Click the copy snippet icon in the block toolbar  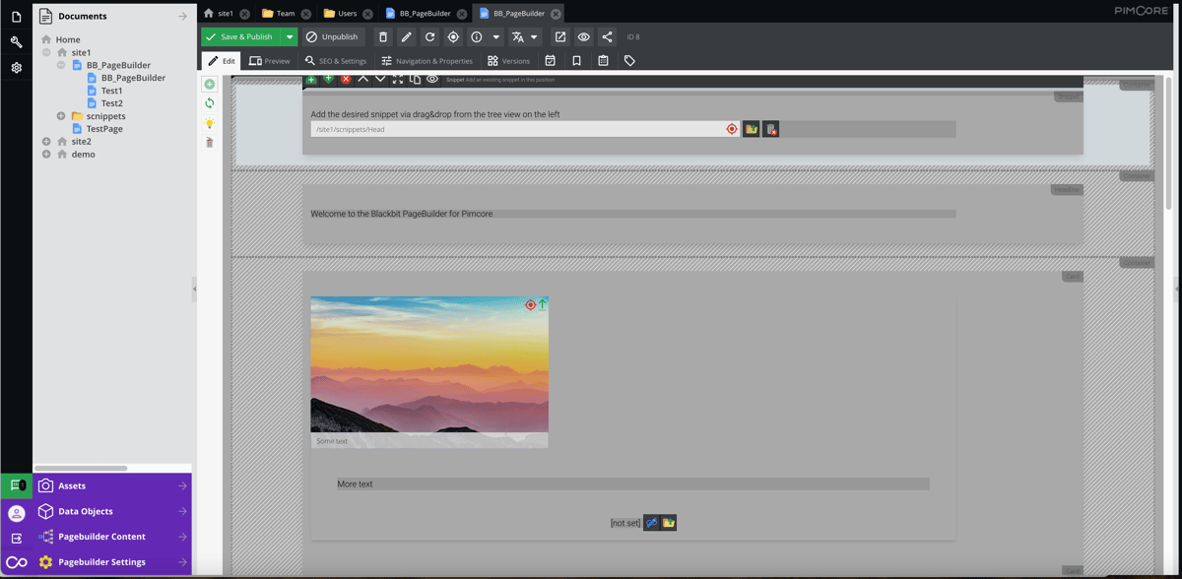point(414,79)
